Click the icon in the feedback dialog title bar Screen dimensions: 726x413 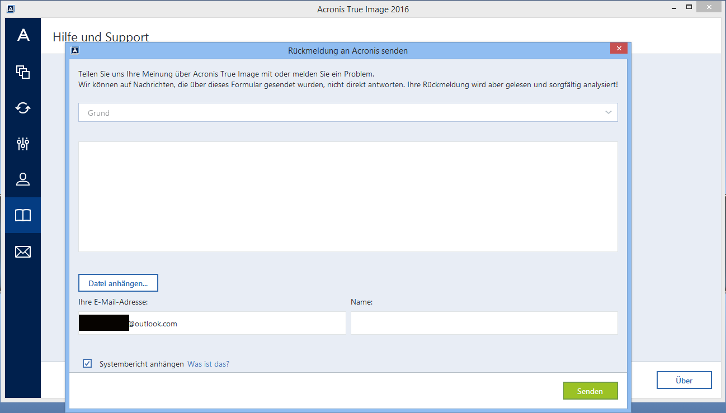pos(76,50)
